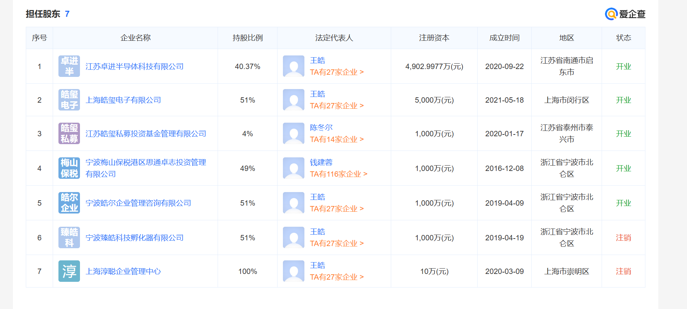Click the date 2020-09-22
The image size is (687, 309).
click(504, 67)
